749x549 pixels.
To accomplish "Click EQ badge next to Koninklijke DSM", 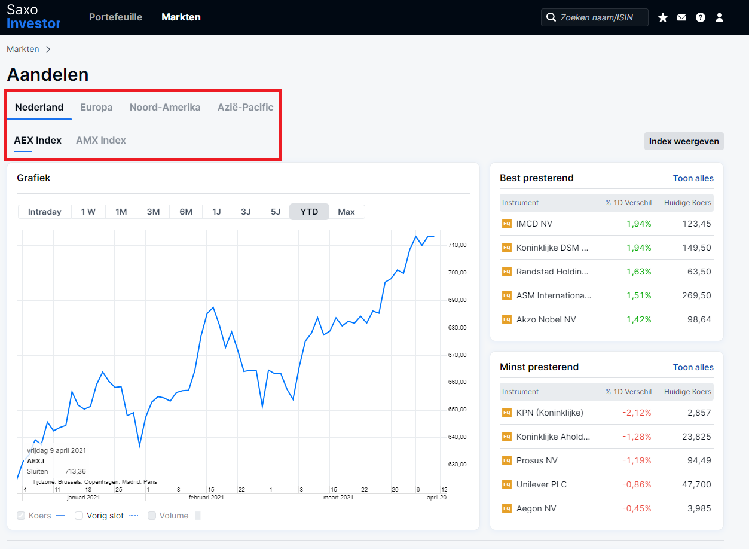I will (506, 248).
